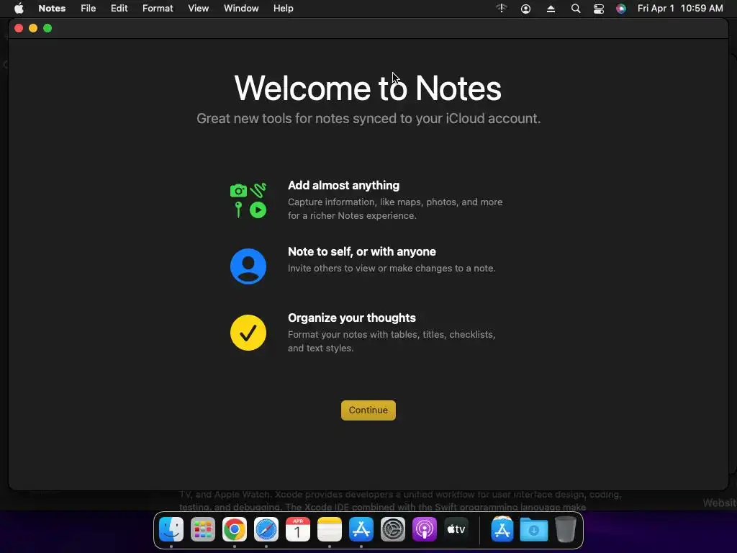Close the Notes welcome window
The height and width of the screenshot is (553, 737).
coord(19,28)
